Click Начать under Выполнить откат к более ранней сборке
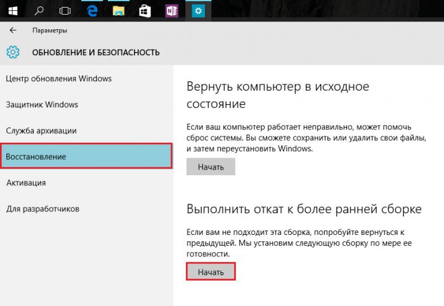The width and height of the screenshot is (444, 306). tap(211, 272)
